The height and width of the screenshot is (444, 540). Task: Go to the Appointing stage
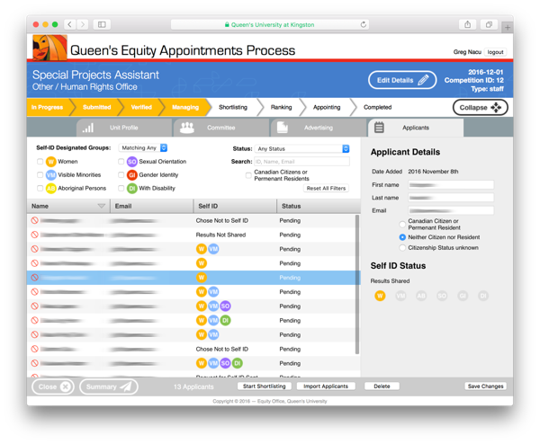coord(327,107)
